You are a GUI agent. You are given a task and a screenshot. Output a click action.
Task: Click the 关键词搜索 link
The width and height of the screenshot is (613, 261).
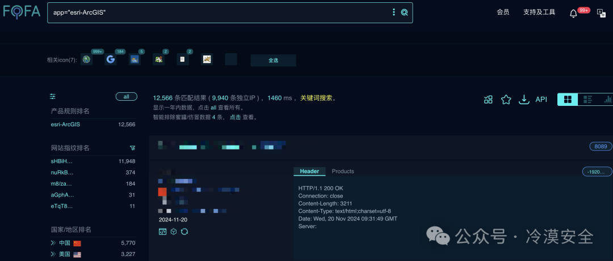(x=316, y=99)
